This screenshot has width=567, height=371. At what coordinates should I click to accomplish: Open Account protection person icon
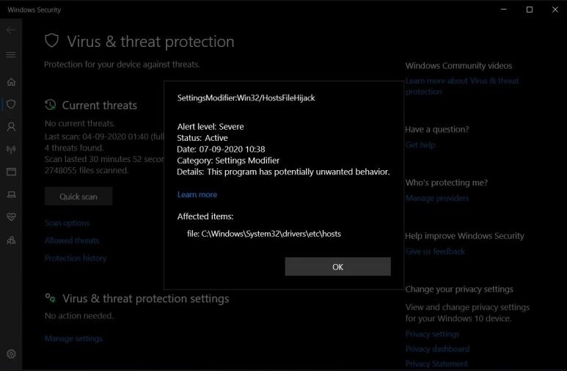click(11, 127)
